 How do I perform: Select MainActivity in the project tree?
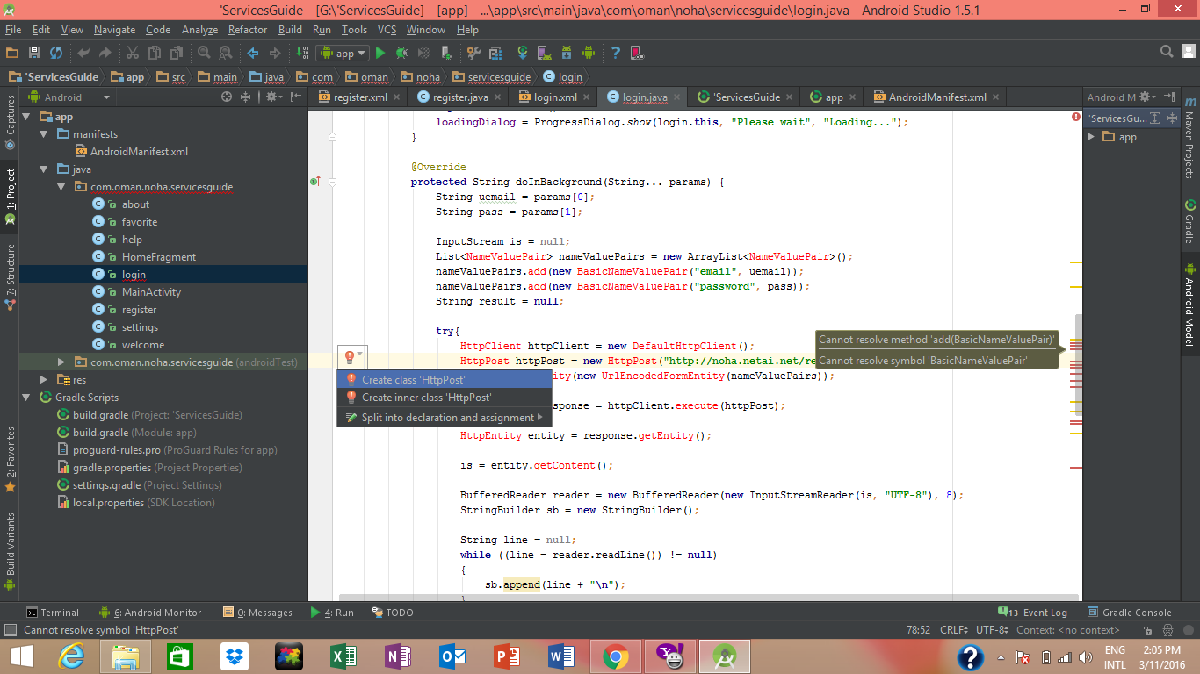151,292
